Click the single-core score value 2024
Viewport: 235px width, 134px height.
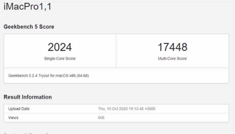[x=60, y=47]
